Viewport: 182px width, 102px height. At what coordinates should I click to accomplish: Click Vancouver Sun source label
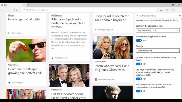[x=17, y=83]
